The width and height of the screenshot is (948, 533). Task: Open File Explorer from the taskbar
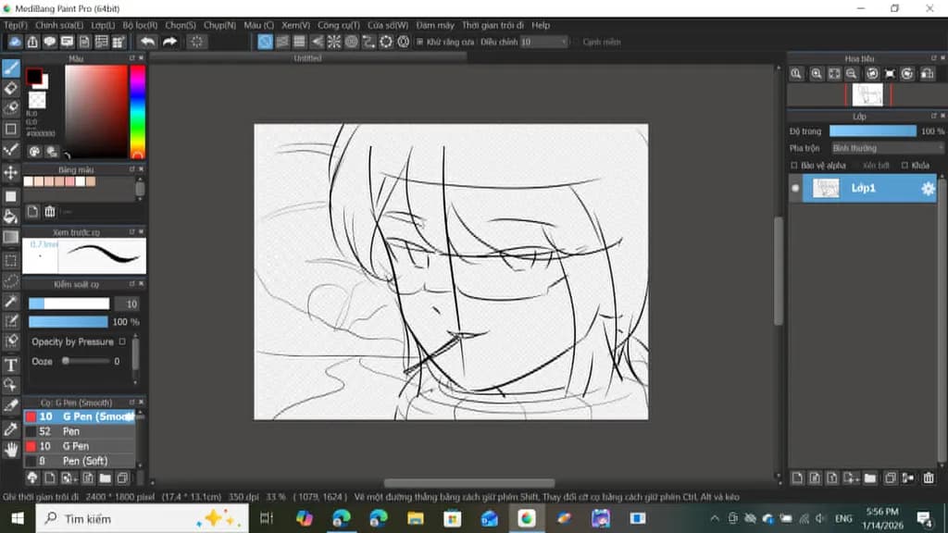click(416, 518)
